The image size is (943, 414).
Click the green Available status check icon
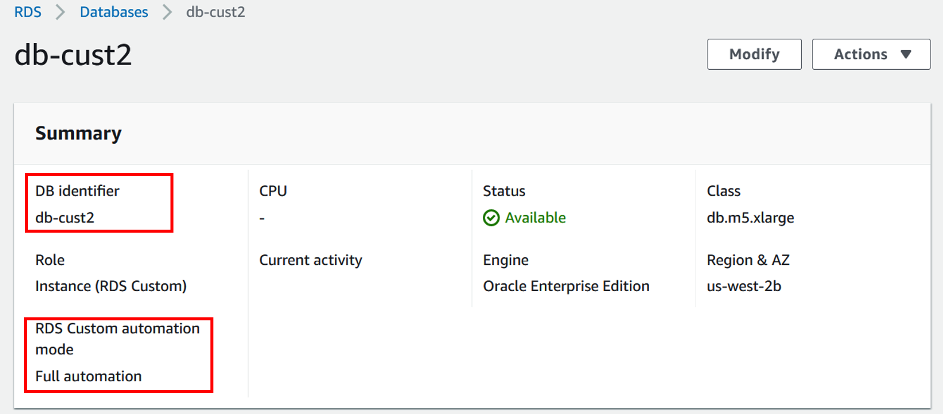point(491,218)
